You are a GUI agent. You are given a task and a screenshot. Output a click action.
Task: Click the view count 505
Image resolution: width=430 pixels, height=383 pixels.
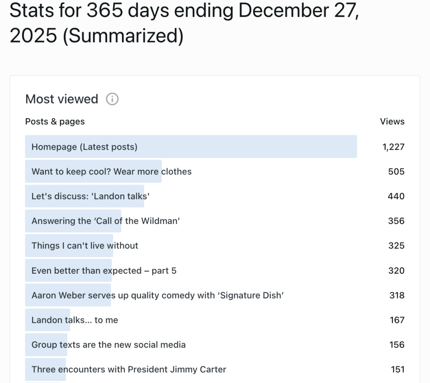pyautogui.click(x=397, y=172)
